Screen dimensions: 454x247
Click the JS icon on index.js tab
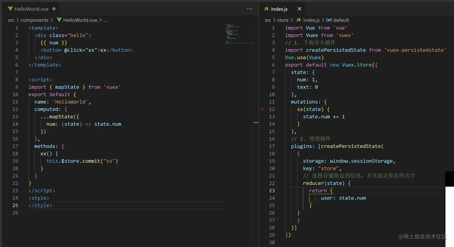[x=266, y=9]
